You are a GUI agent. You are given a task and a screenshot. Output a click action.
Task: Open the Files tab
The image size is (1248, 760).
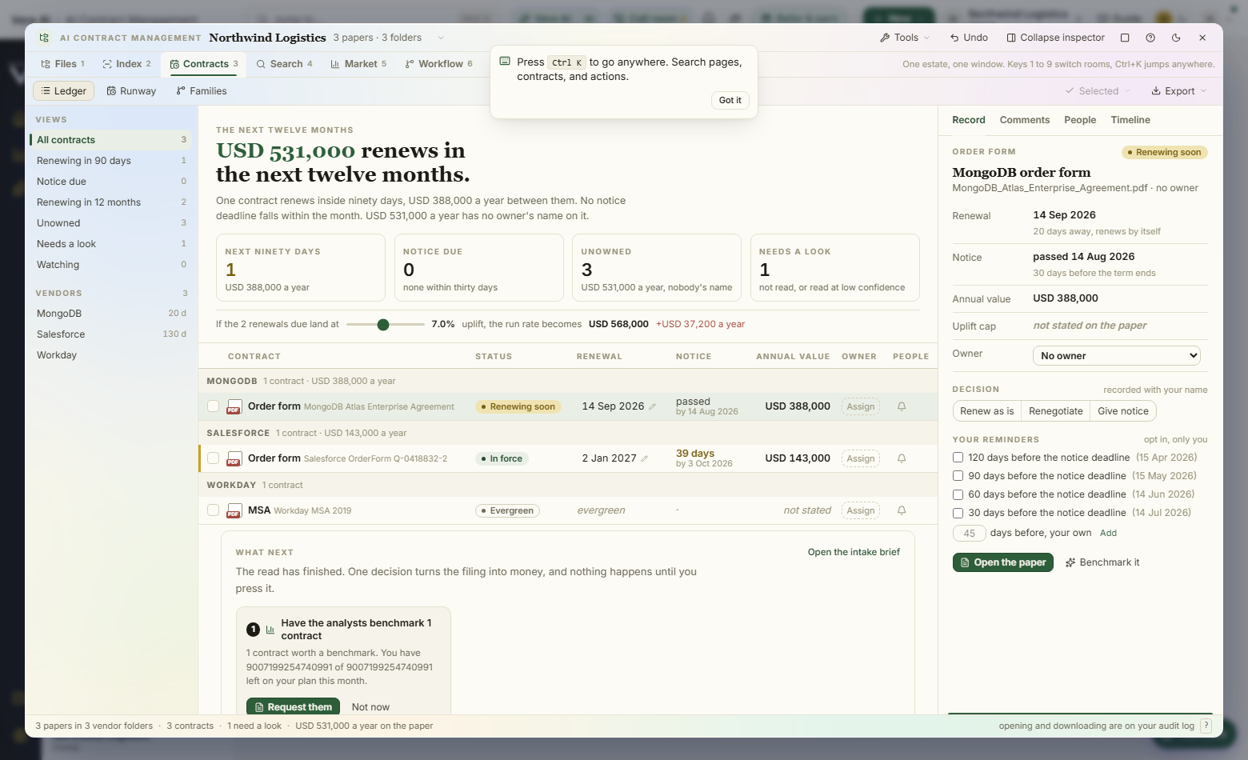pyautogui.click(x=62, y=64)
